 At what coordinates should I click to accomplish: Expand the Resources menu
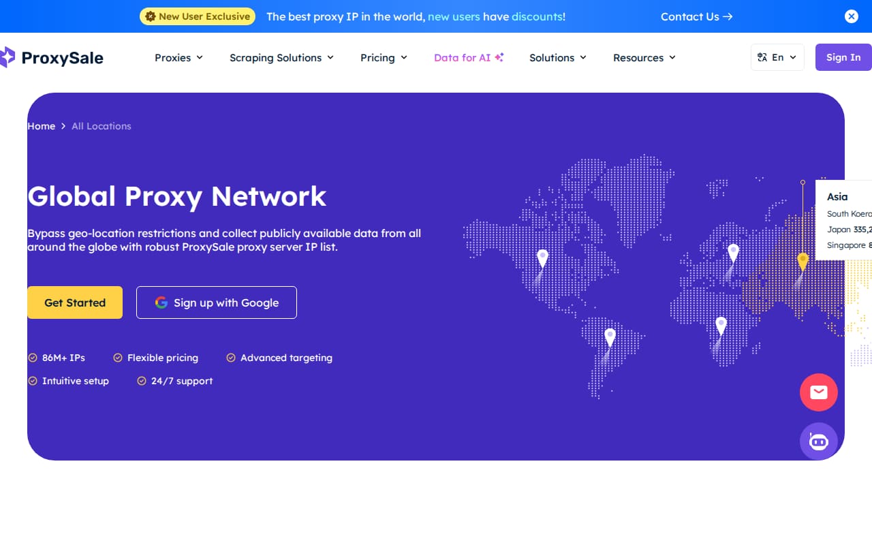(x=644, y=58)
